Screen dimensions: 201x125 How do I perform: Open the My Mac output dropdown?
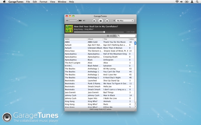125,21
